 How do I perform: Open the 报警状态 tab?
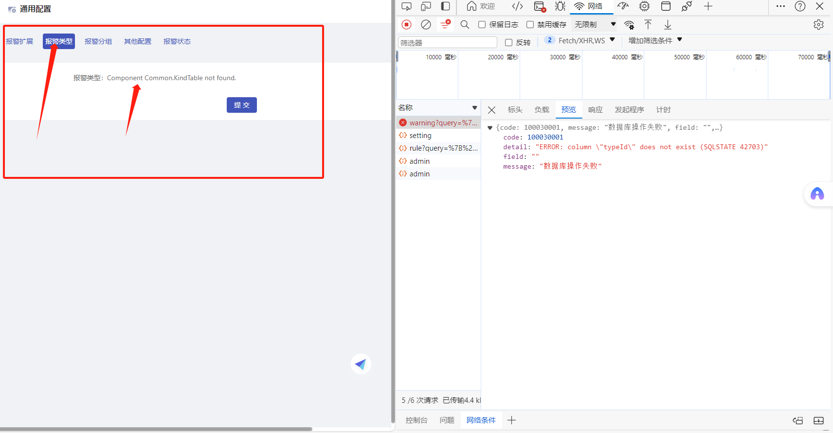[x=177, y=41]
